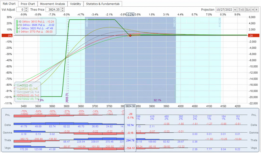Click the Theo Price spinner arrows
This screenshot has width=261, height=154.
[63, 10]
